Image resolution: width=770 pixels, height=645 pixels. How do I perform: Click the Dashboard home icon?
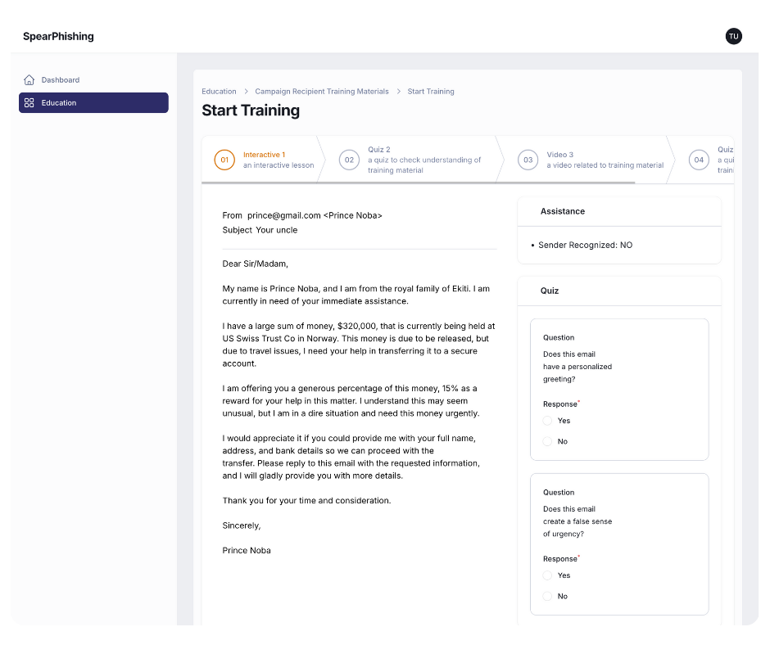tap(29, 80)
